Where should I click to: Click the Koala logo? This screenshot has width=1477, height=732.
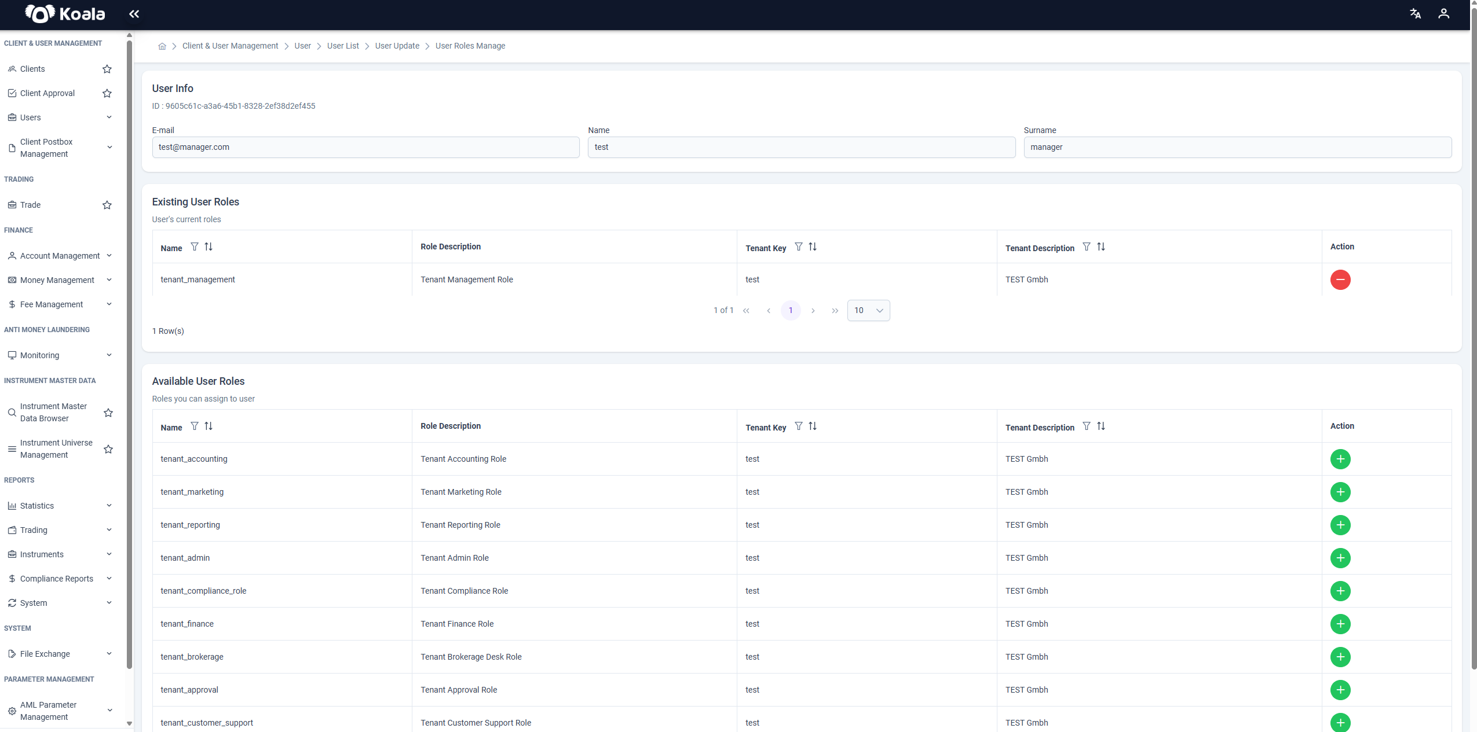pyautogui.click(x=65, y=14)
